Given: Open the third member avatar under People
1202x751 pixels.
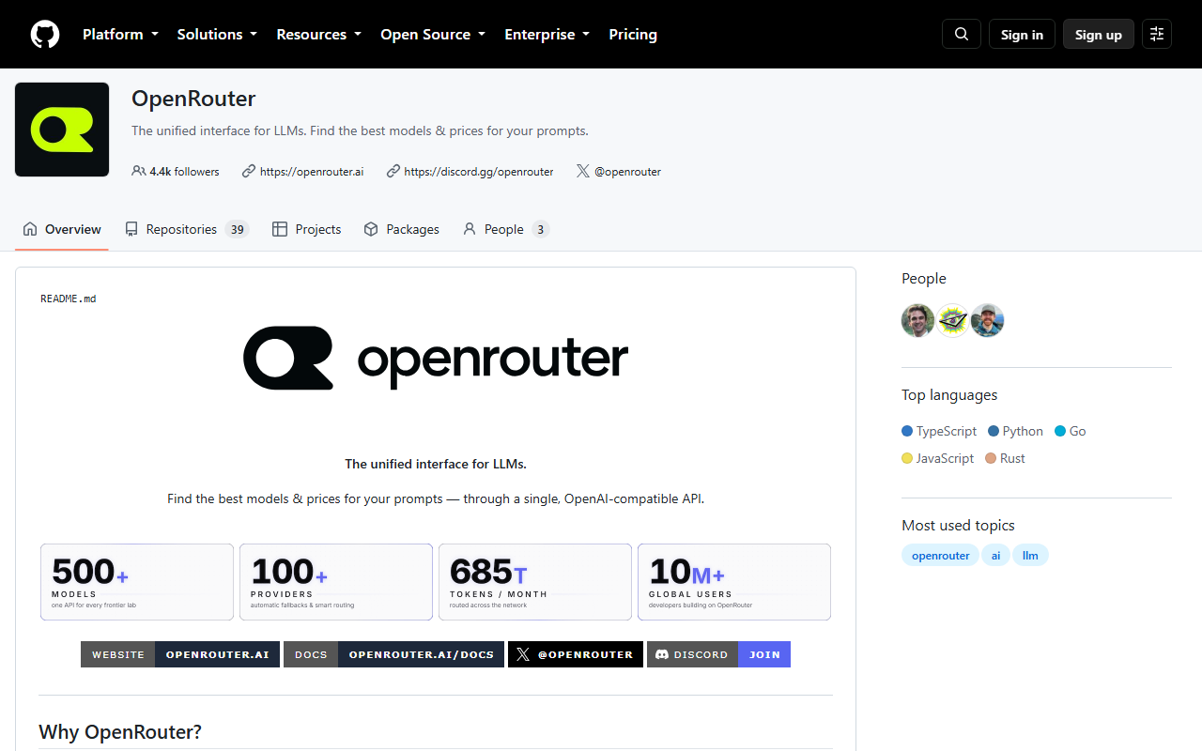Looking at the screenshot, I should click(x=988, y=321).
